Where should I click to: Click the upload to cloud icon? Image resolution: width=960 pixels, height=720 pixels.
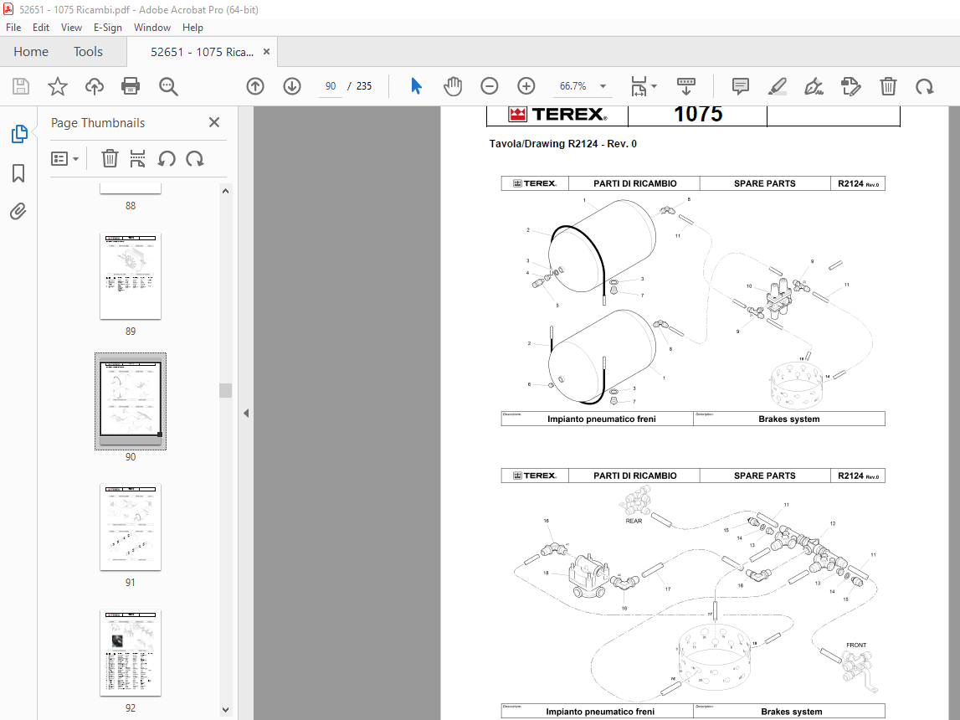click(x=95, y=86)
